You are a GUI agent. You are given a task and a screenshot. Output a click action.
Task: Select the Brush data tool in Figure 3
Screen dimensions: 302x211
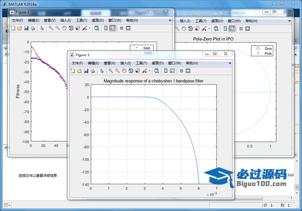coord(144,71)
